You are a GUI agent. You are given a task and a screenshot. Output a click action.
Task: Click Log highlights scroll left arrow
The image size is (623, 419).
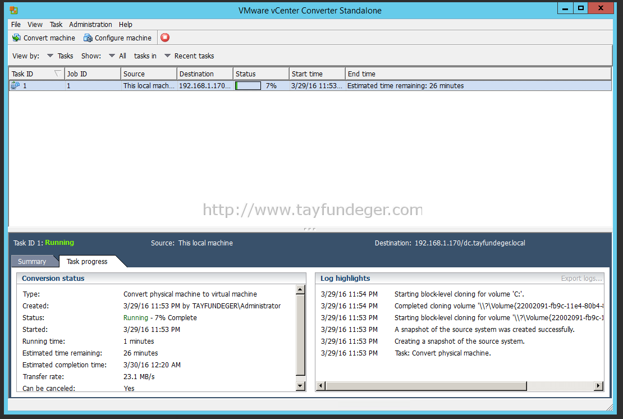tap(321, 386)
